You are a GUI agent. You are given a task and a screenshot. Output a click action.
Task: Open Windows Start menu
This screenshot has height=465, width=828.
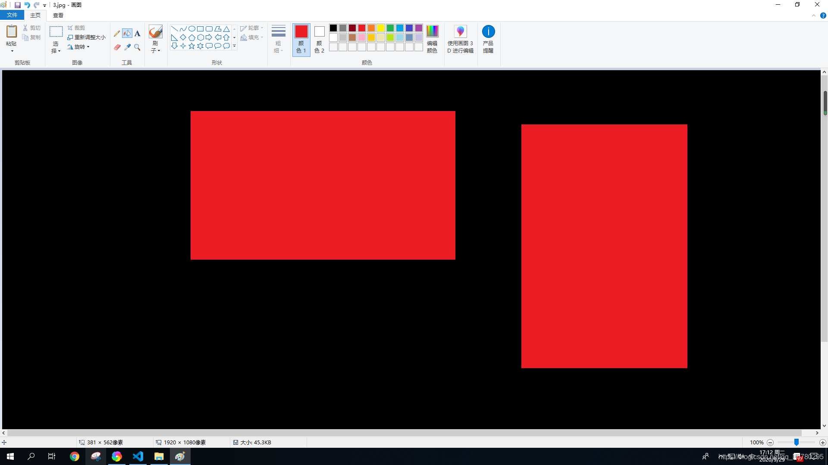10,456
